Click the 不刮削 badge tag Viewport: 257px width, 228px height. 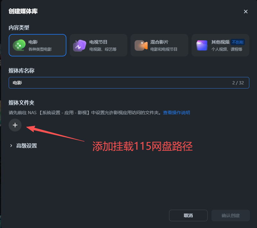pos(238,42)
